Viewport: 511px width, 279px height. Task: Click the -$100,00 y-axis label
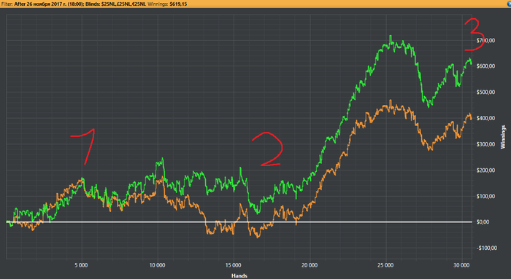pos(487,248)
